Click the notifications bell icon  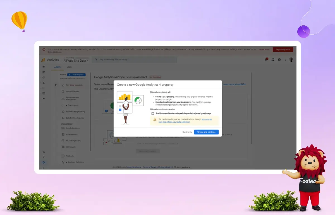point(266,60)
